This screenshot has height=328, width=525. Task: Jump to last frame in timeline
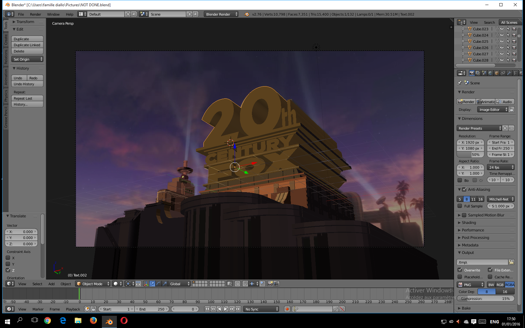pyautogui.click(x=238, y=309)
